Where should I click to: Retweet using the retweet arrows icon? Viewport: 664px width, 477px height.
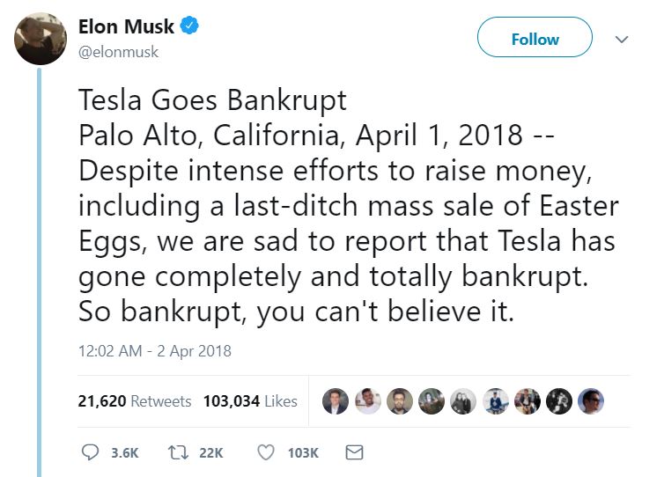(x=178, y=452)
